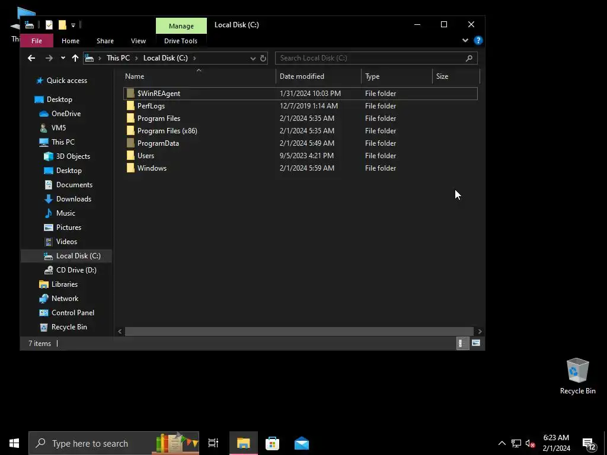
Task: Click the Properties icon in quick access toolbar
Action: coord(49,25)
